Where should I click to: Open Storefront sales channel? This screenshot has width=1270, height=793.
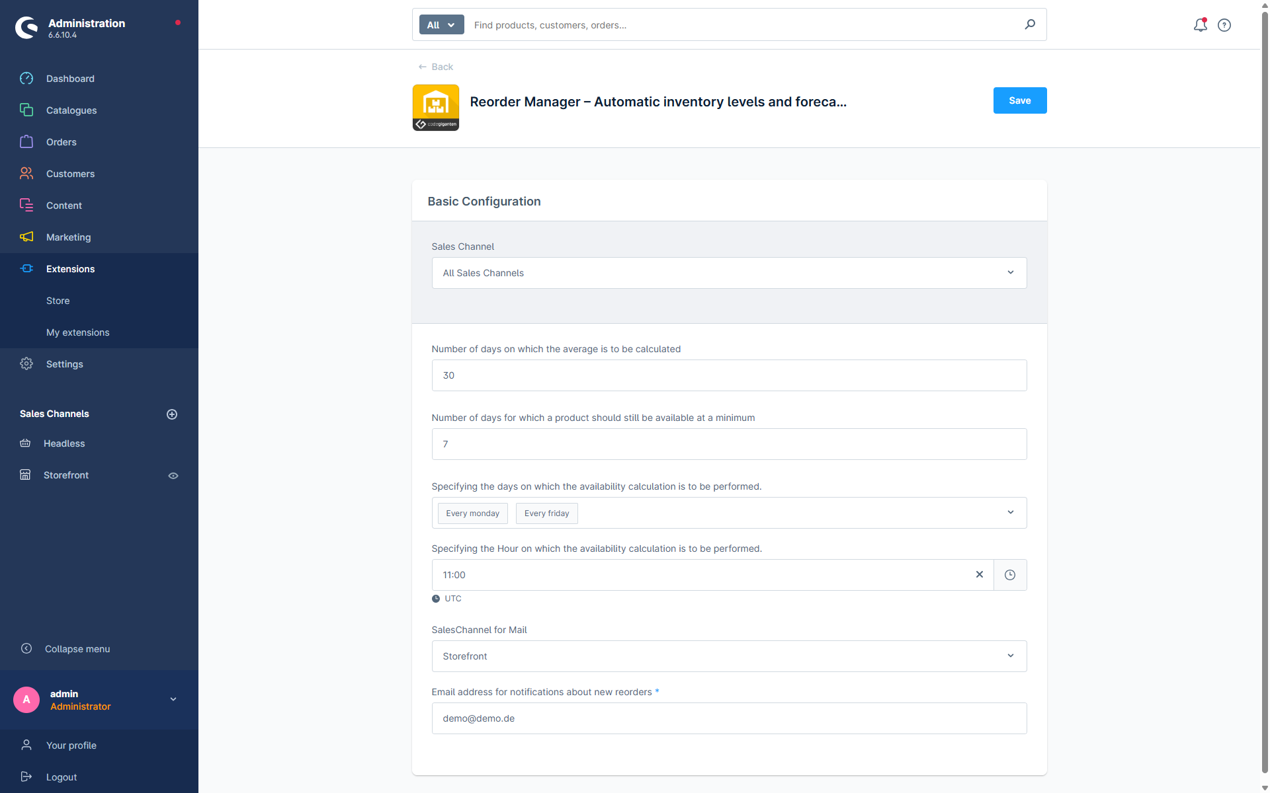click(66, 475)
